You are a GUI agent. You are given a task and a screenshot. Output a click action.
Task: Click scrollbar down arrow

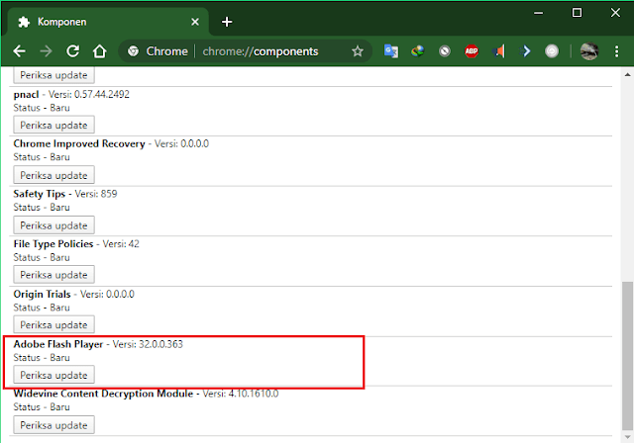pos(627,437)
